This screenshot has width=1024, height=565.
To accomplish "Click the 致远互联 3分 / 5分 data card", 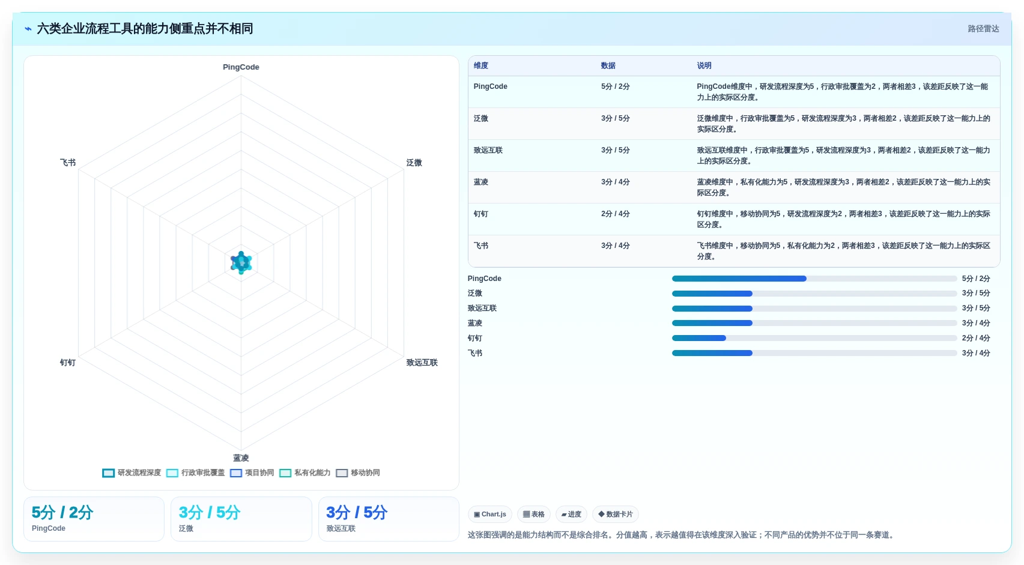I will tap(389, 519).
